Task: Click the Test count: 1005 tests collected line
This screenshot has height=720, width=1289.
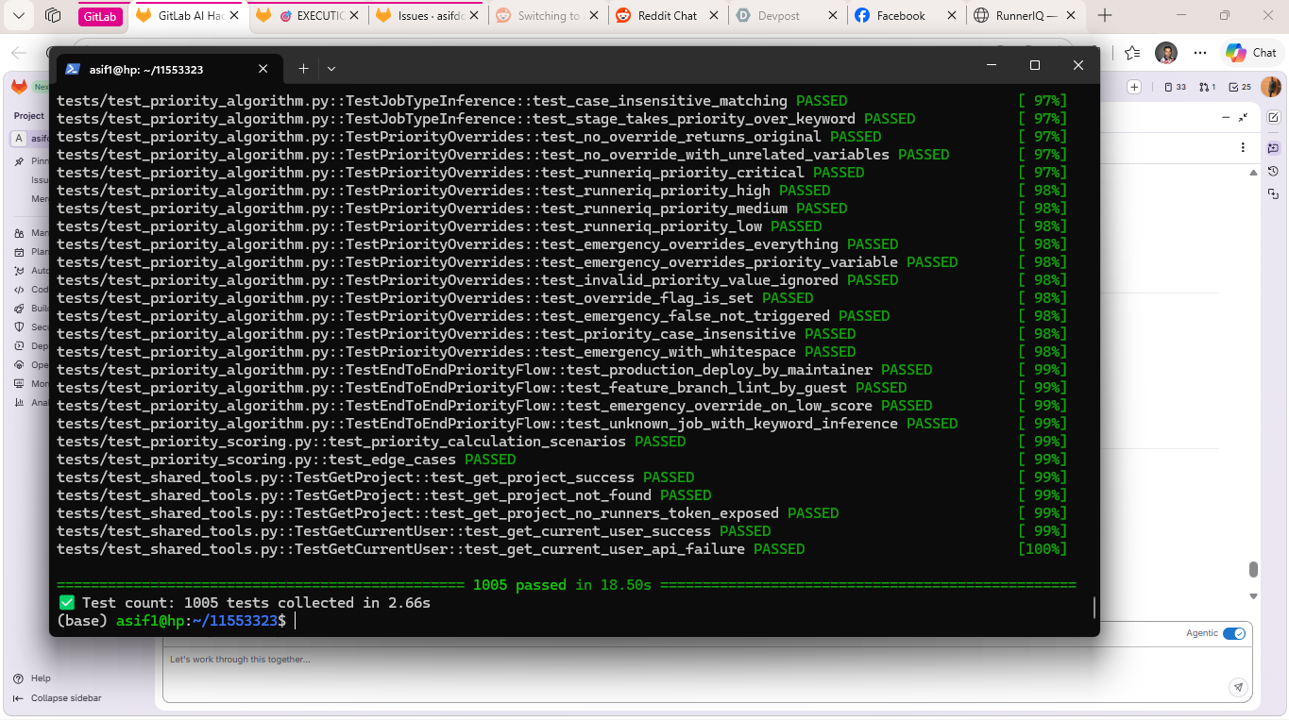Action: point(245,603)
